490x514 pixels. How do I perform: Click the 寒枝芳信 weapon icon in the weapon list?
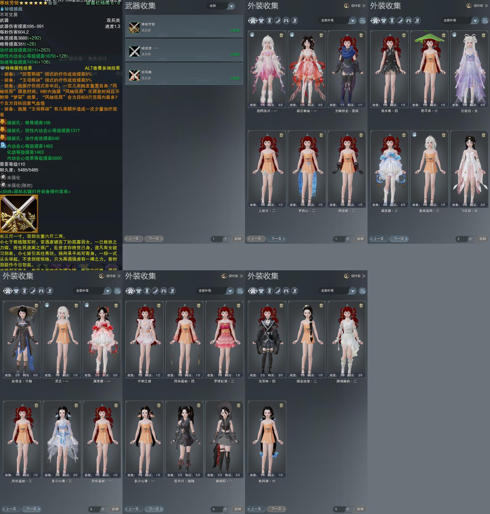(134, 27)
